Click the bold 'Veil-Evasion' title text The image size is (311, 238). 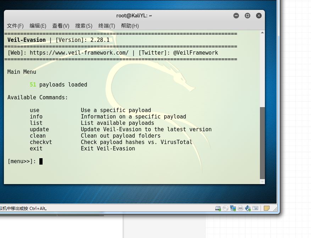pyautogui.click(x=27, y=40)
